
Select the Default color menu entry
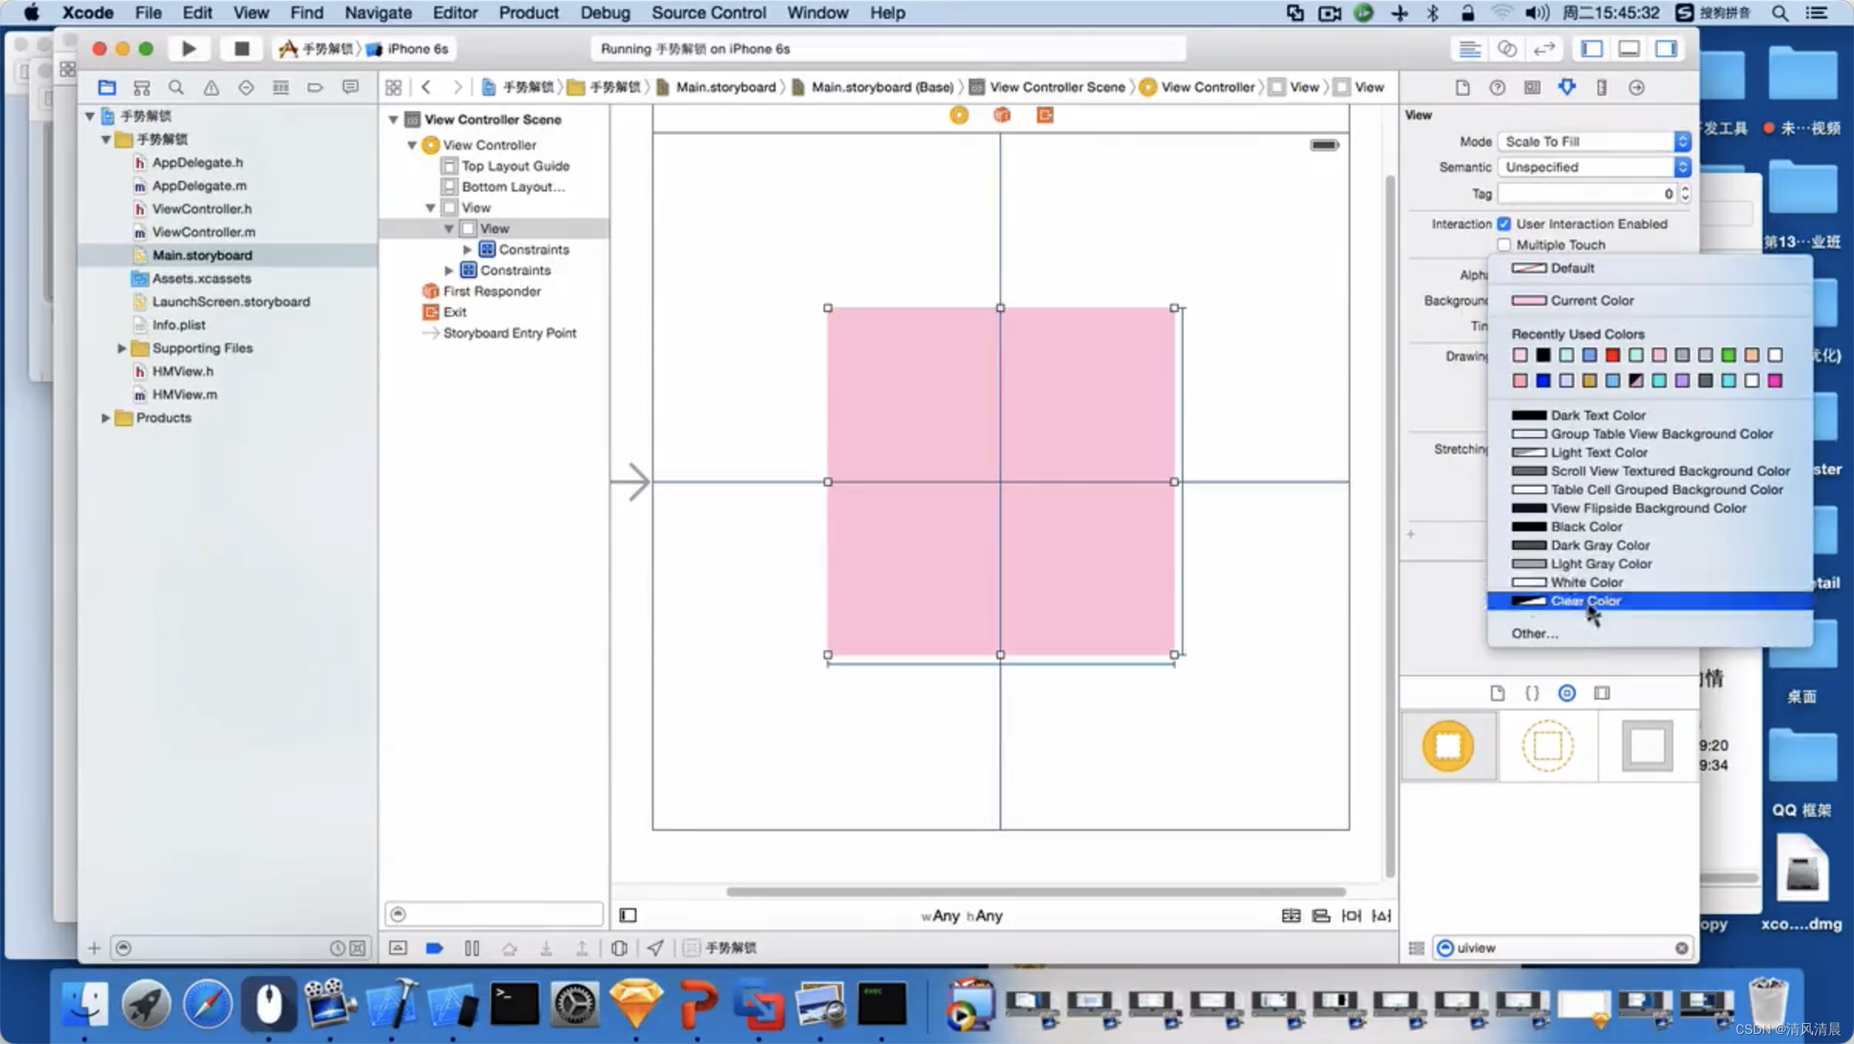[x=1650, y=268]
